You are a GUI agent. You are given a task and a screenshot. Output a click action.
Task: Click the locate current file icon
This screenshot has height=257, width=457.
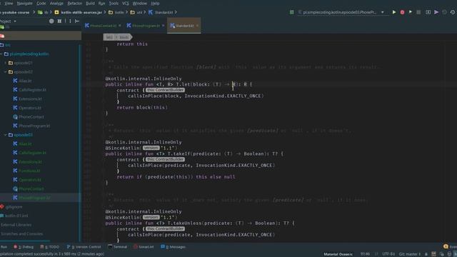(x=51, y=21)
